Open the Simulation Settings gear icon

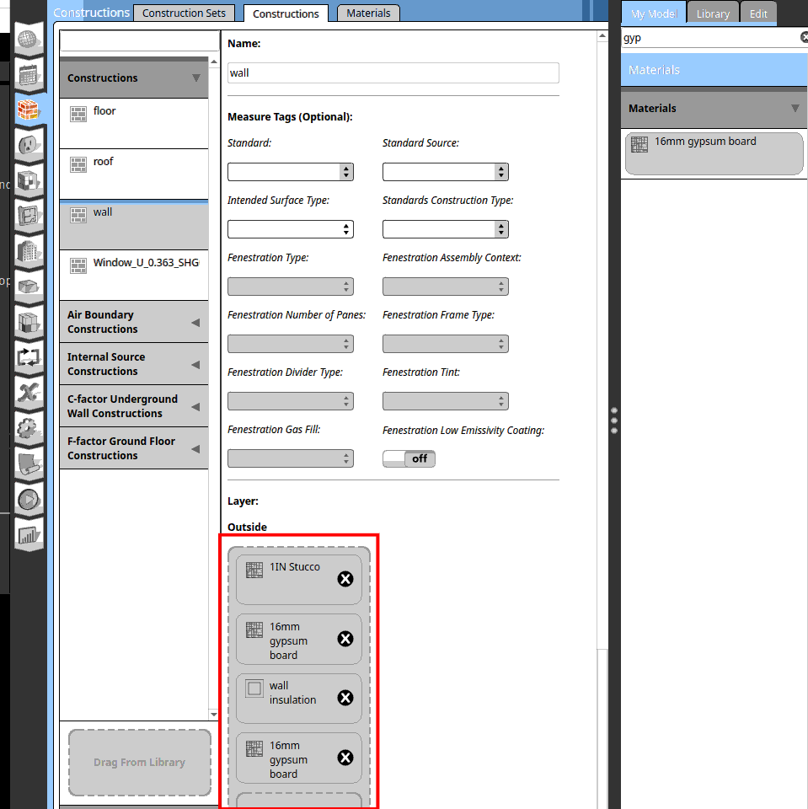pyautogui.click(x=29, y=428)
